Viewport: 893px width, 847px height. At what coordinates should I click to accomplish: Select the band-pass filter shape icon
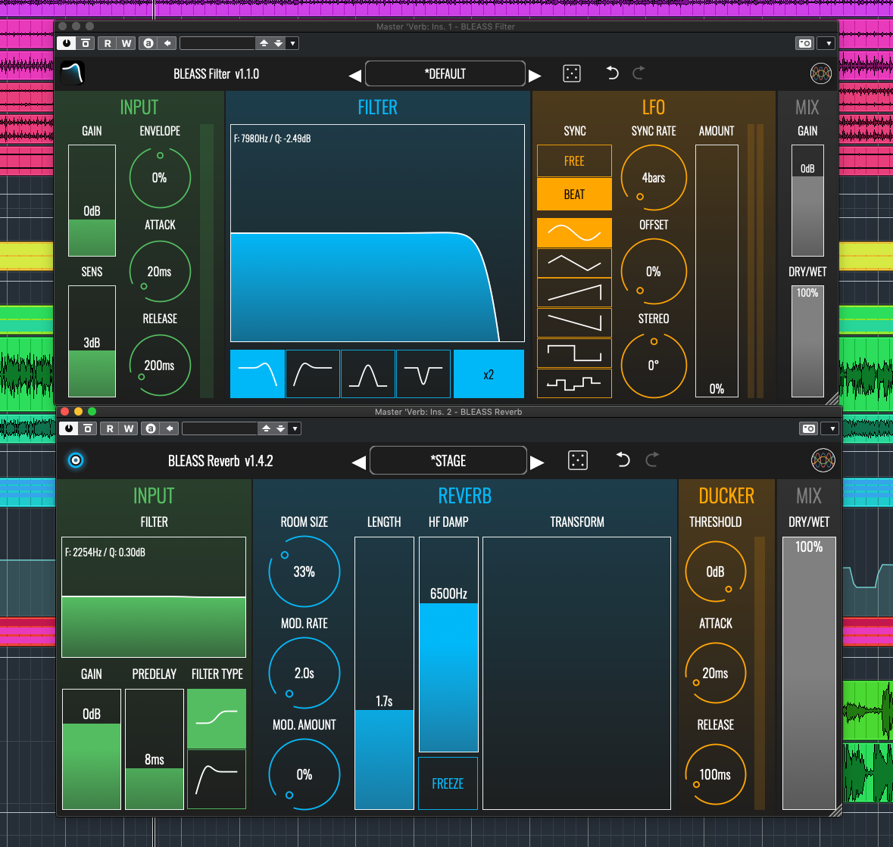pos(367,373)
